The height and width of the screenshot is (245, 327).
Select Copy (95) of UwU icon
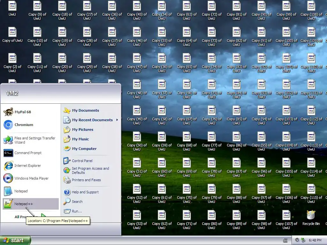click(x=261, y=141)
